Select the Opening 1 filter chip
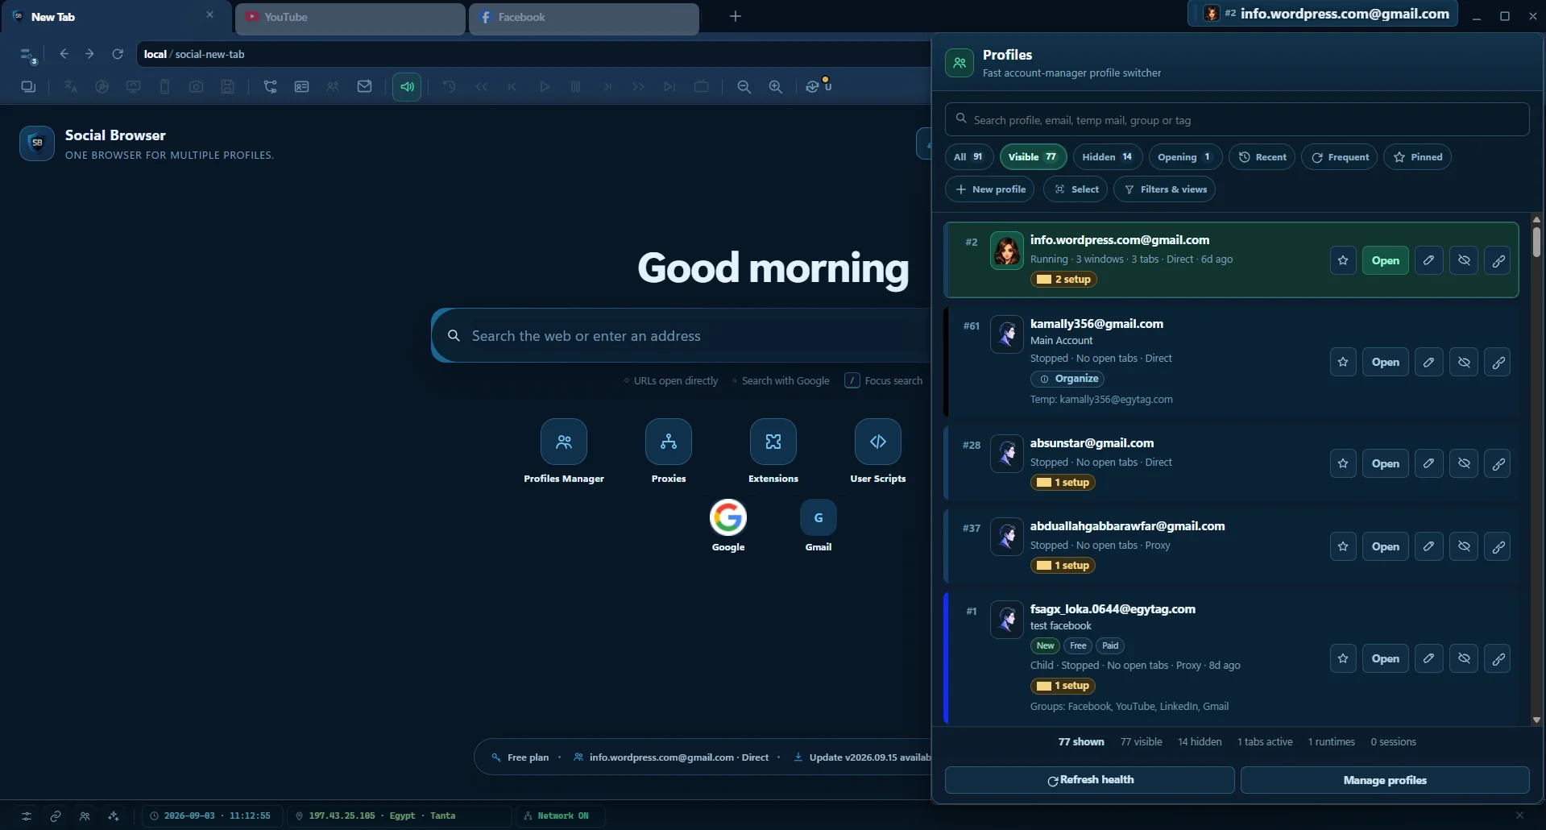Viewport: 1546px width, 830px height. tap(1185, 157)
